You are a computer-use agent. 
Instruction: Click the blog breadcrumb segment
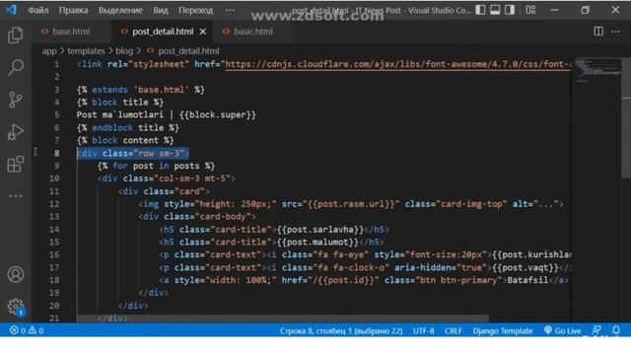tap(124, 51)
